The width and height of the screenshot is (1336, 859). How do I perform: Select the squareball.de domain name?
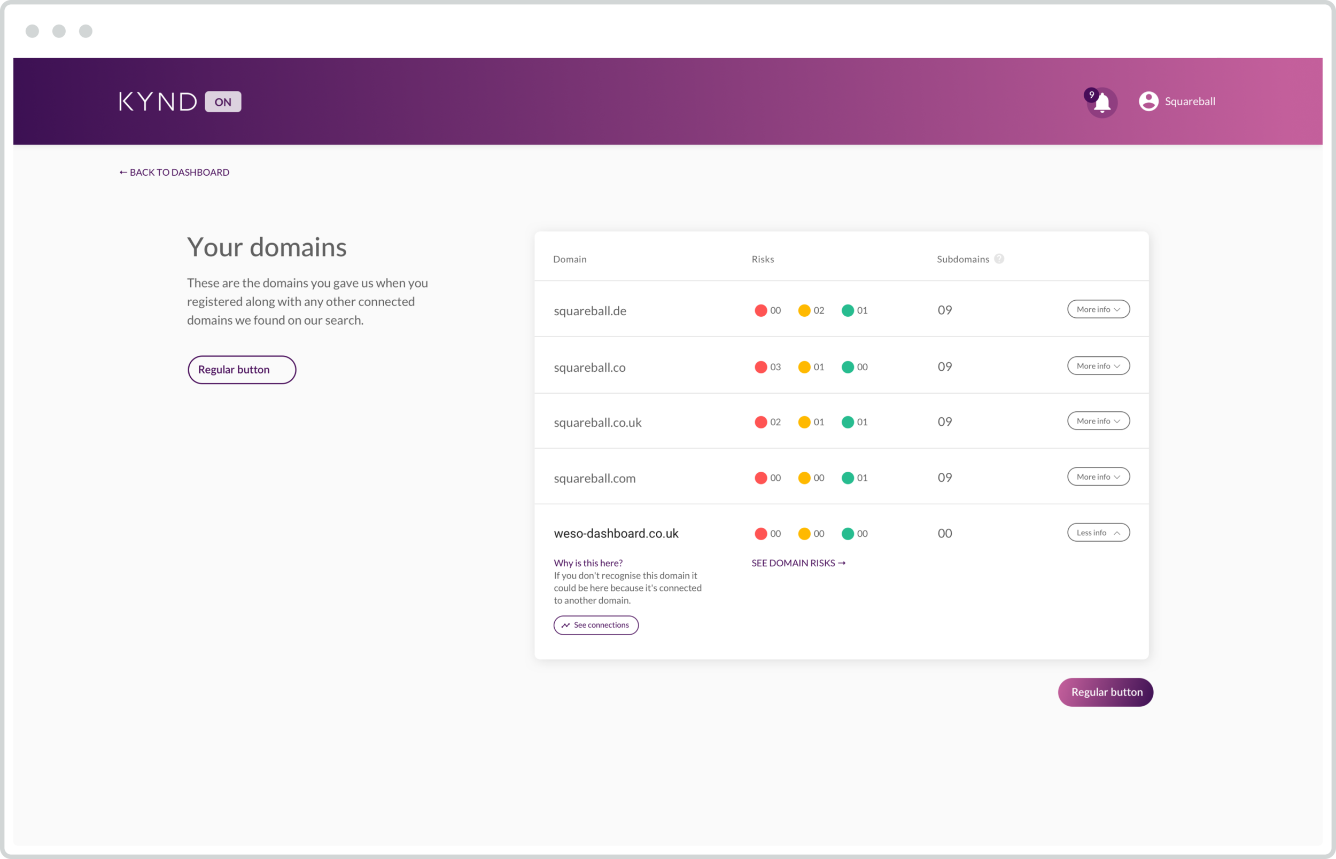click(590, 311)
